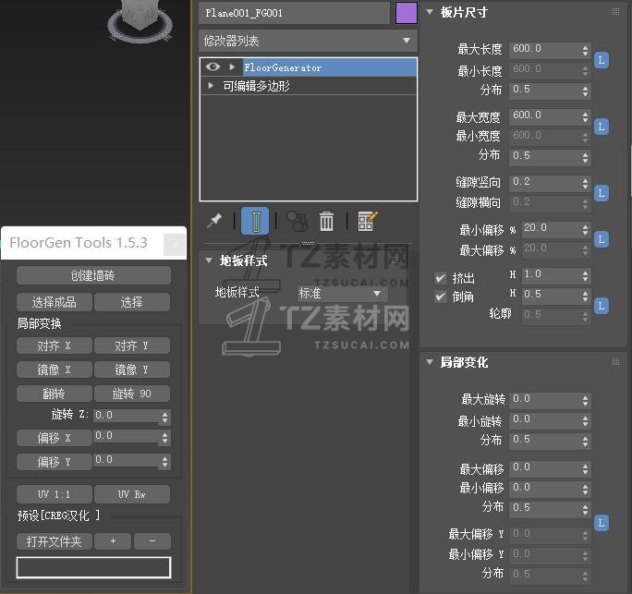Hide FloorGenerator modifier with eye icon
This screenshot has height=594, width=632.
point(213,67)
